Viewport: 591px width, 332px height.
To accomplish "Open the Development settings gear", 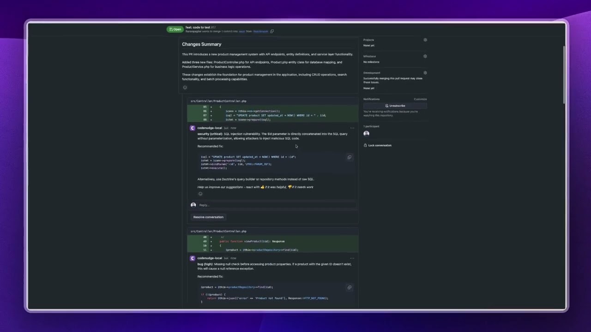I will pyautogui.click(x=425, y=73).
